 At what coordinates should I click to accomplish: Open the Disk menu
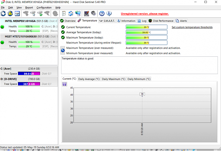[11, 8]
